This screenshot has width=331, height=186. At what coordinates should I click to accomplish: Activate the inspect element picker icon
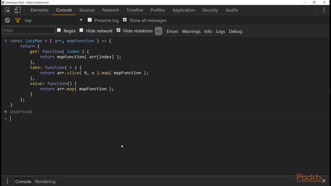(x=7, y=10)
